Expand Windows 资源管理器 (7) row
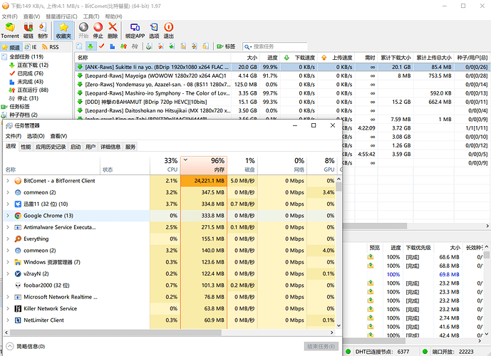The height and width of the screenshot is (356, 491). [8, 262]
